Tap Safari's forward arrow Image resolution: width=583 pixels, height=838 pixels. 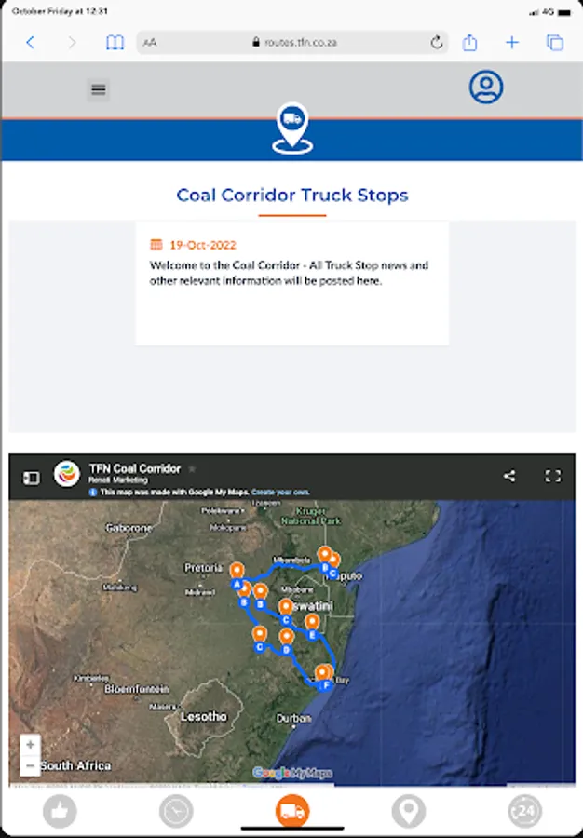[72, 42]
